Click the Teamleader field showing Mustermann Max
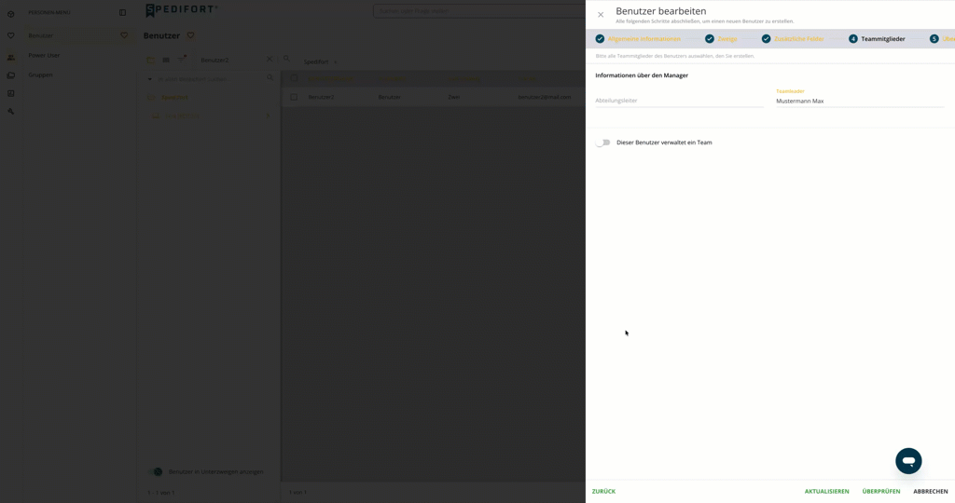Image resolution: width=955 pixels, height=503 pixels. [860, 101]
